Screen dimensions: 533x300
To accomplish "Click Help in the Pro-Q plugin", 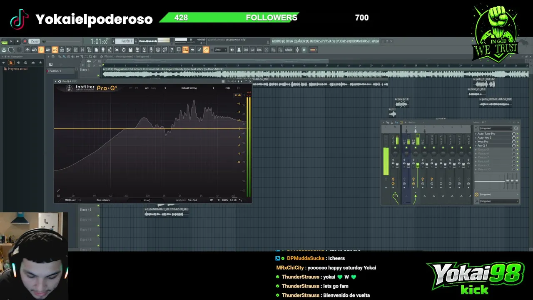I will [227, 88].
